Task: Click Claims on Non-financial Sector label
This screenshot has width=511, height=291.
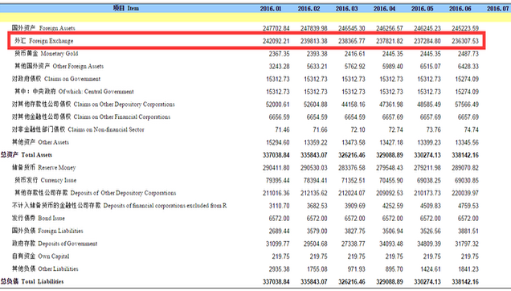Action: (x=78, y=129)
